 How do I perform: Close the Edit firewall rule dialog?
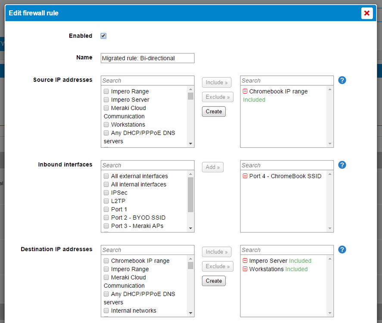(x=367, y=13)
